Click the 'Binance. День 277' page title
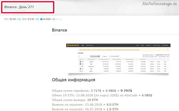Image resolution: width=179 pixels, height=111 pixels. coord(19,7)
